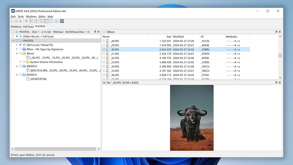The width and height of the screenshot is (293, 165).
Task: Select the _36.JPG file row
Action: tap(176, 75)
